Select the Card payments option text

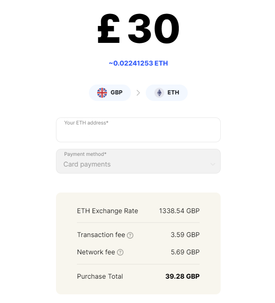[x=87, y=164]
